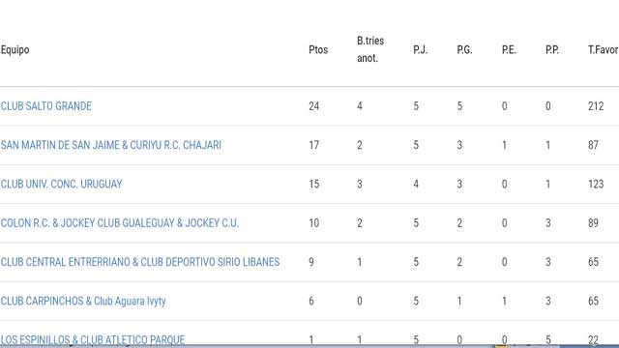
Task: Select San Martin's 17 points cell
Action: click(x=313, y=145)
